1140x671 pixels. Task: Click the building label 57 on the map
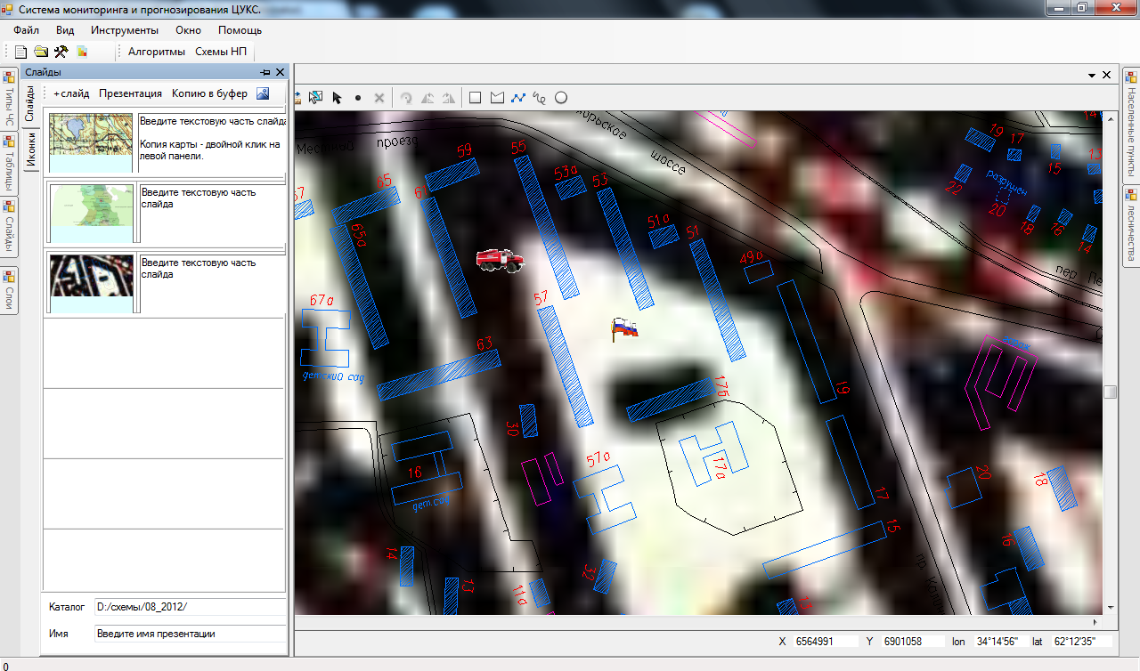(541, 297)
